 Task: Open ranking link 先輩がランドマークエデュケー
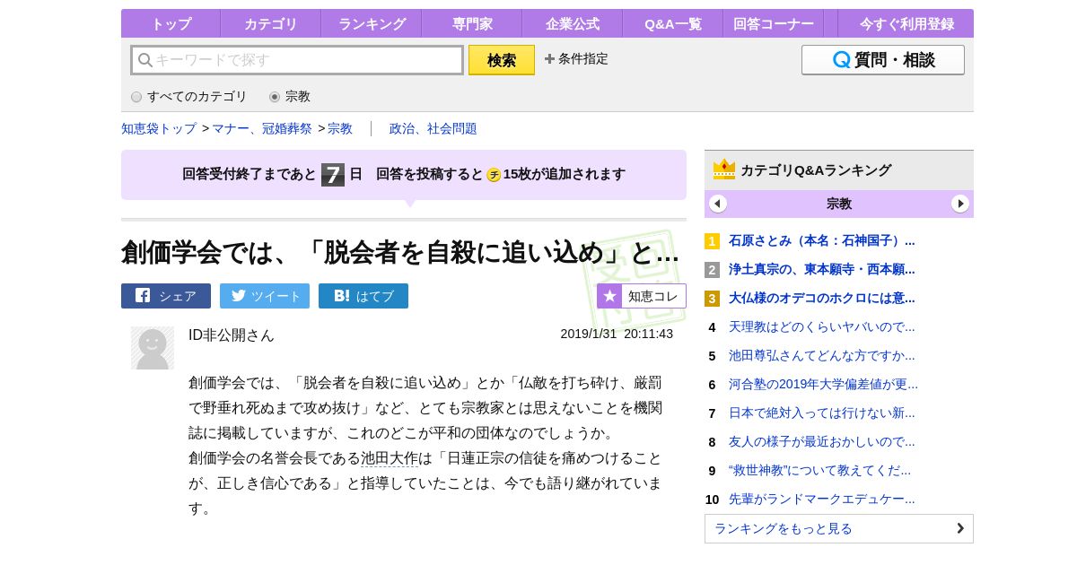tap(822, 500)
